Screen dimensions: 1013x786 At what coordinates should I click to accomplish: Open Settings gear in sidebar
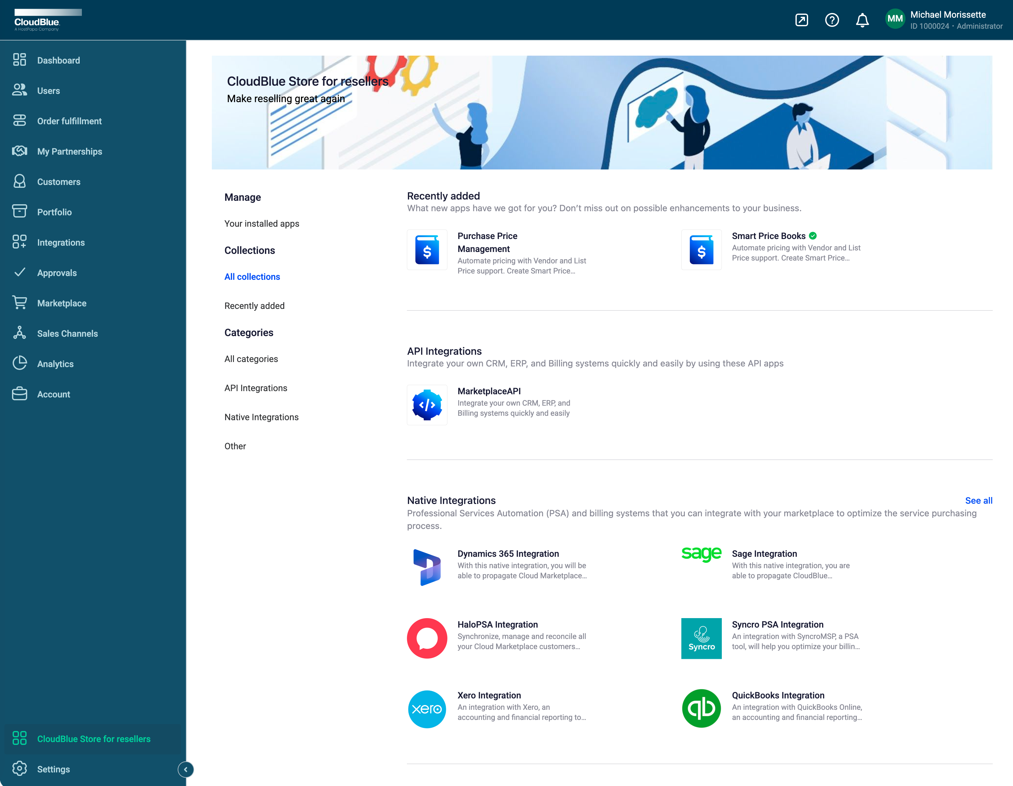[x=20, y=769]
